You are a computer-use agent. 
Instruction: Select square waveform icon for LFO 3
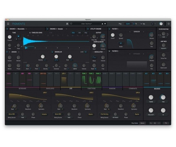click(117, 101)
